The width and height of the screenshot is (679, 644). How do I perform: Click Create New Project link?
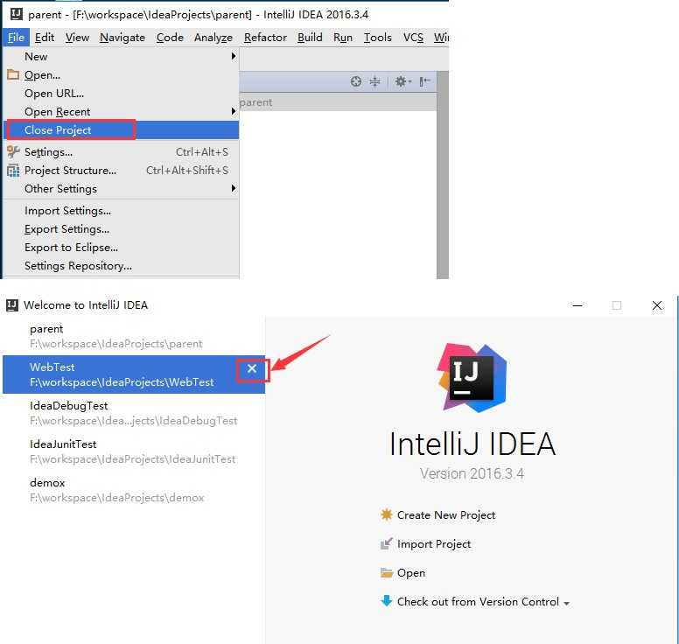click(446, 515)
